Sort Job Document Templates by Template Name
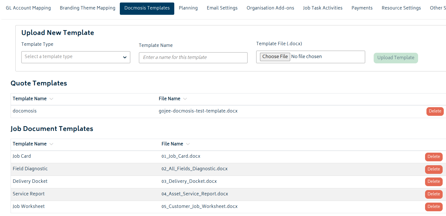The image size is (446, 216). tap(30, 144)
